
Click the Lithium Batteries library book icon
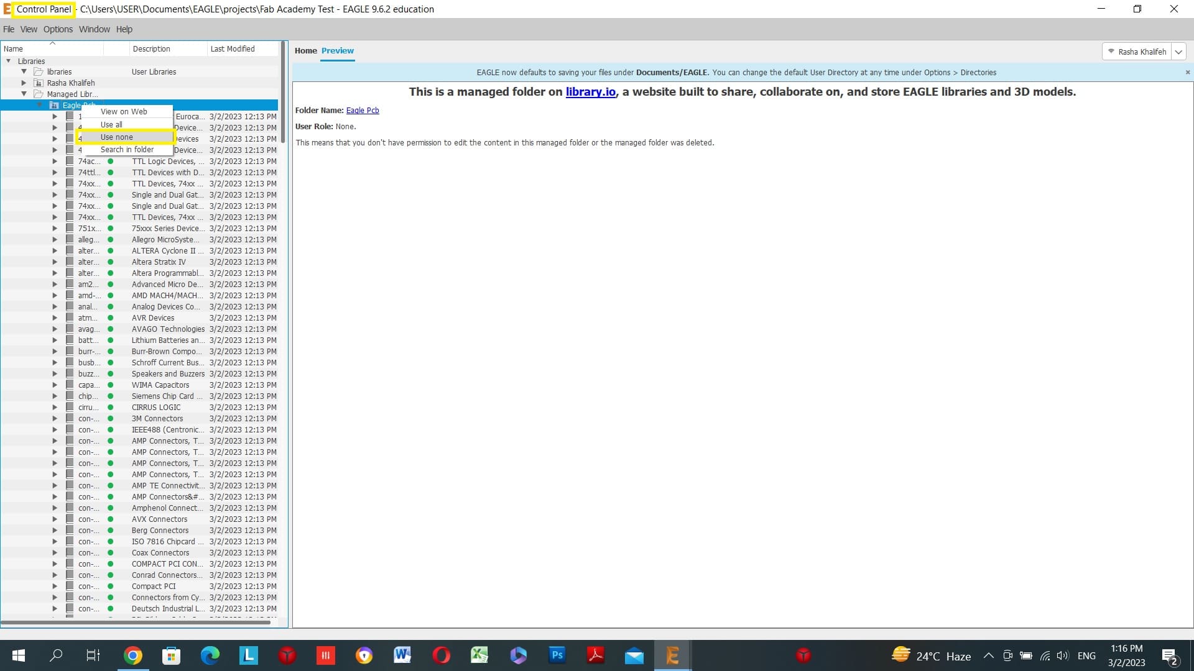(70, 340)
